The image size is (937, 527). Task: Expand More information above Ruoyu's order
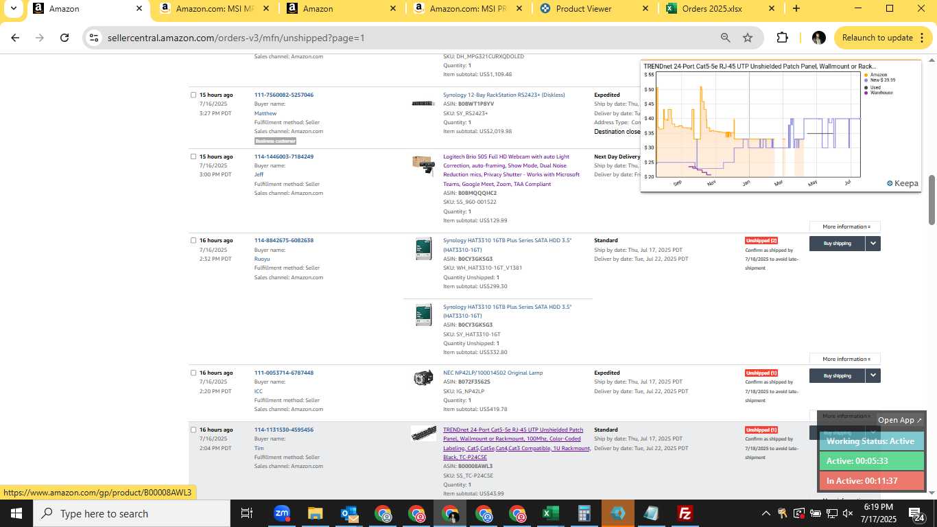pos(845,226)
